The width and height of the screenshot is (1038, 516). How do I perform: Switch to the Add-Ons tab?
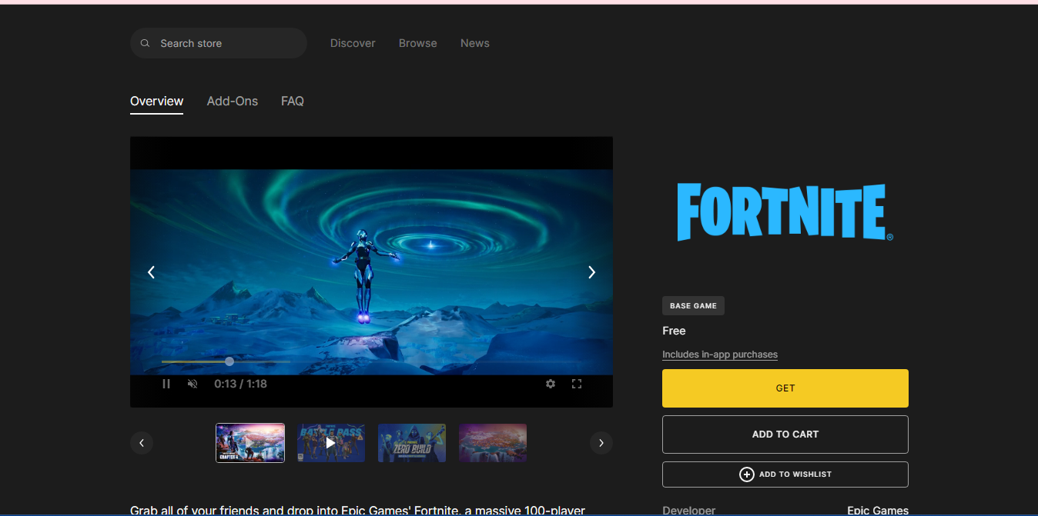(232, 101)
